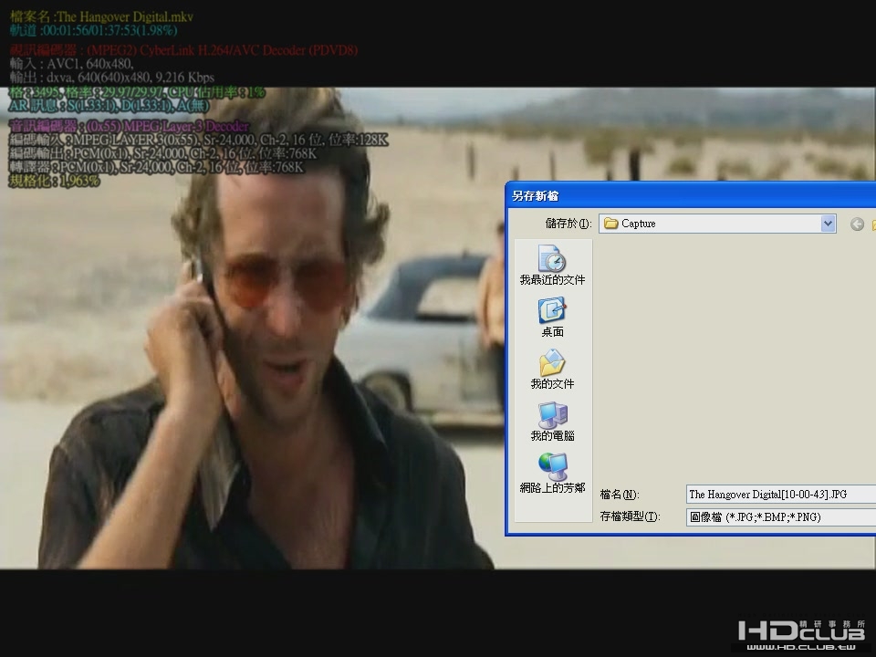876x657 pixels.
Task: Click the 另存新檔 dialog title bar
Action: (691, 195)
